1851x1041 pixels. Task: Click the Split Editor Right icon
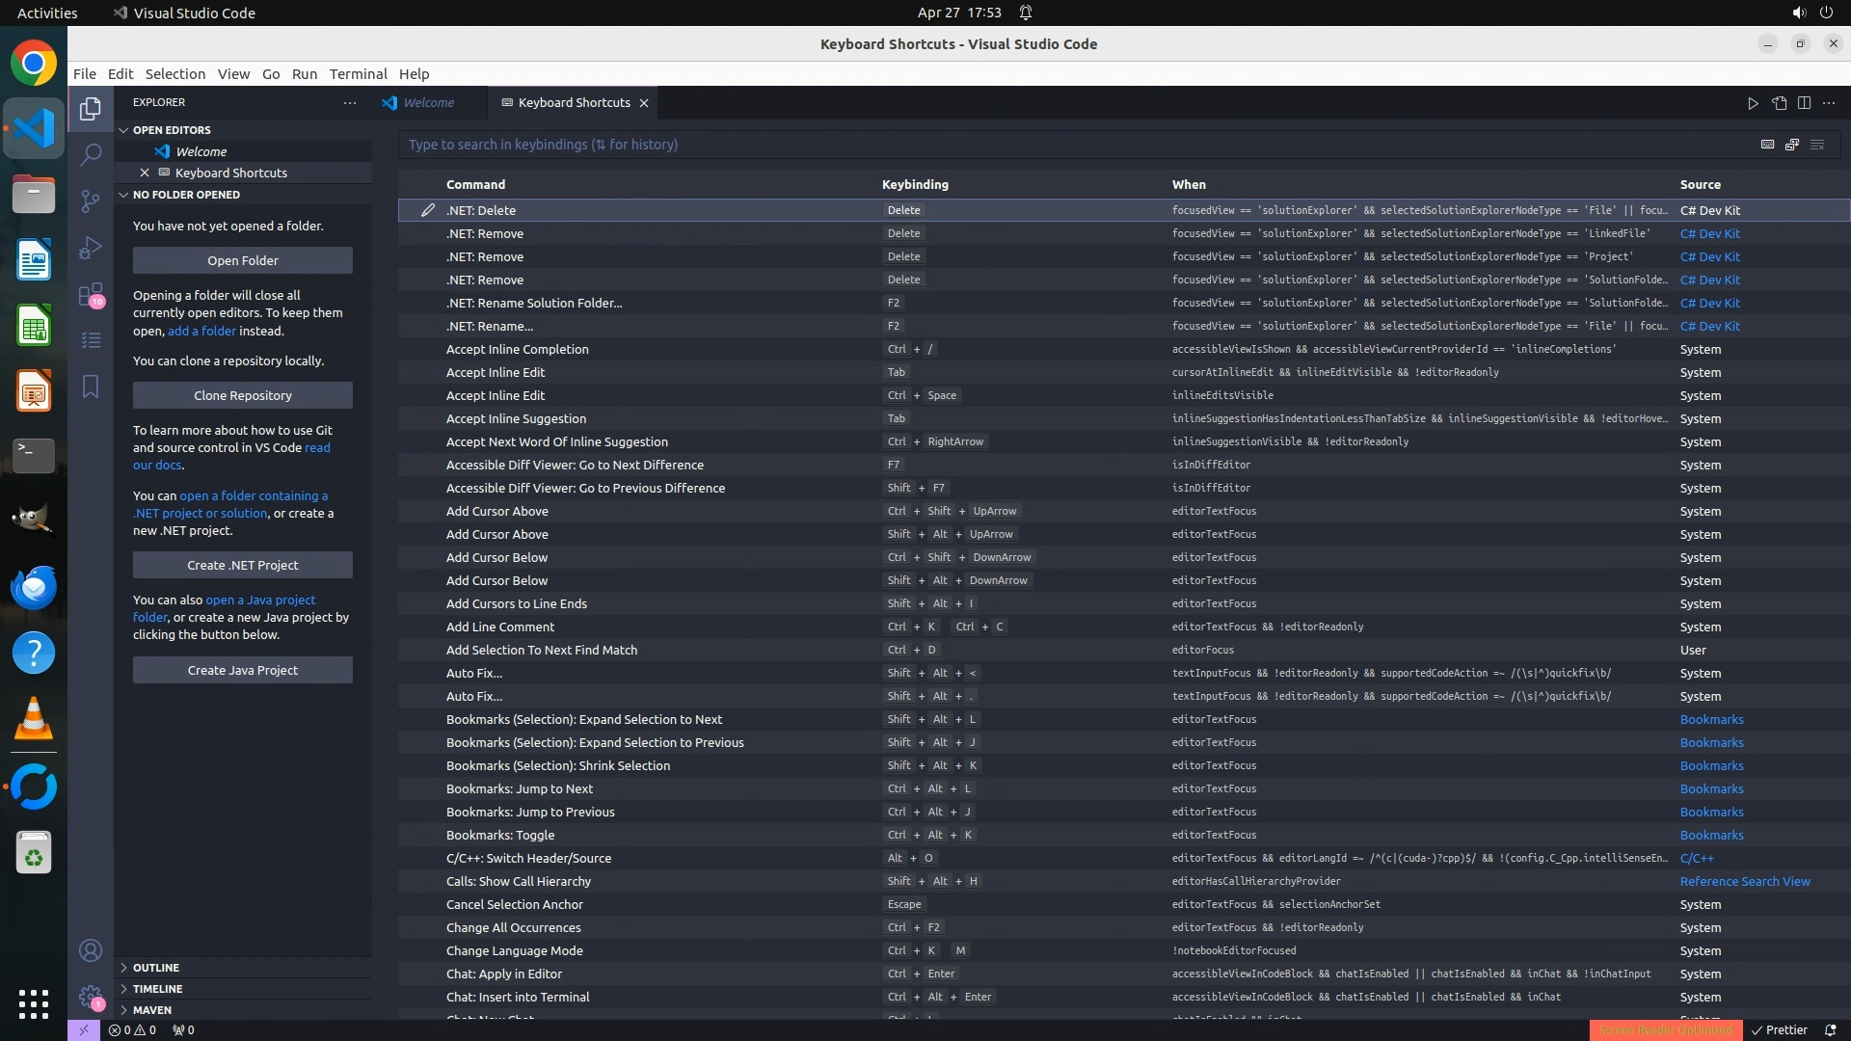point(1804,103)
